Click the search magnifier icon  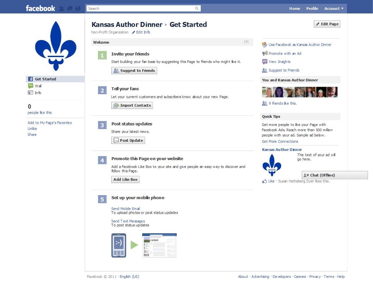(x=197, y=9)
